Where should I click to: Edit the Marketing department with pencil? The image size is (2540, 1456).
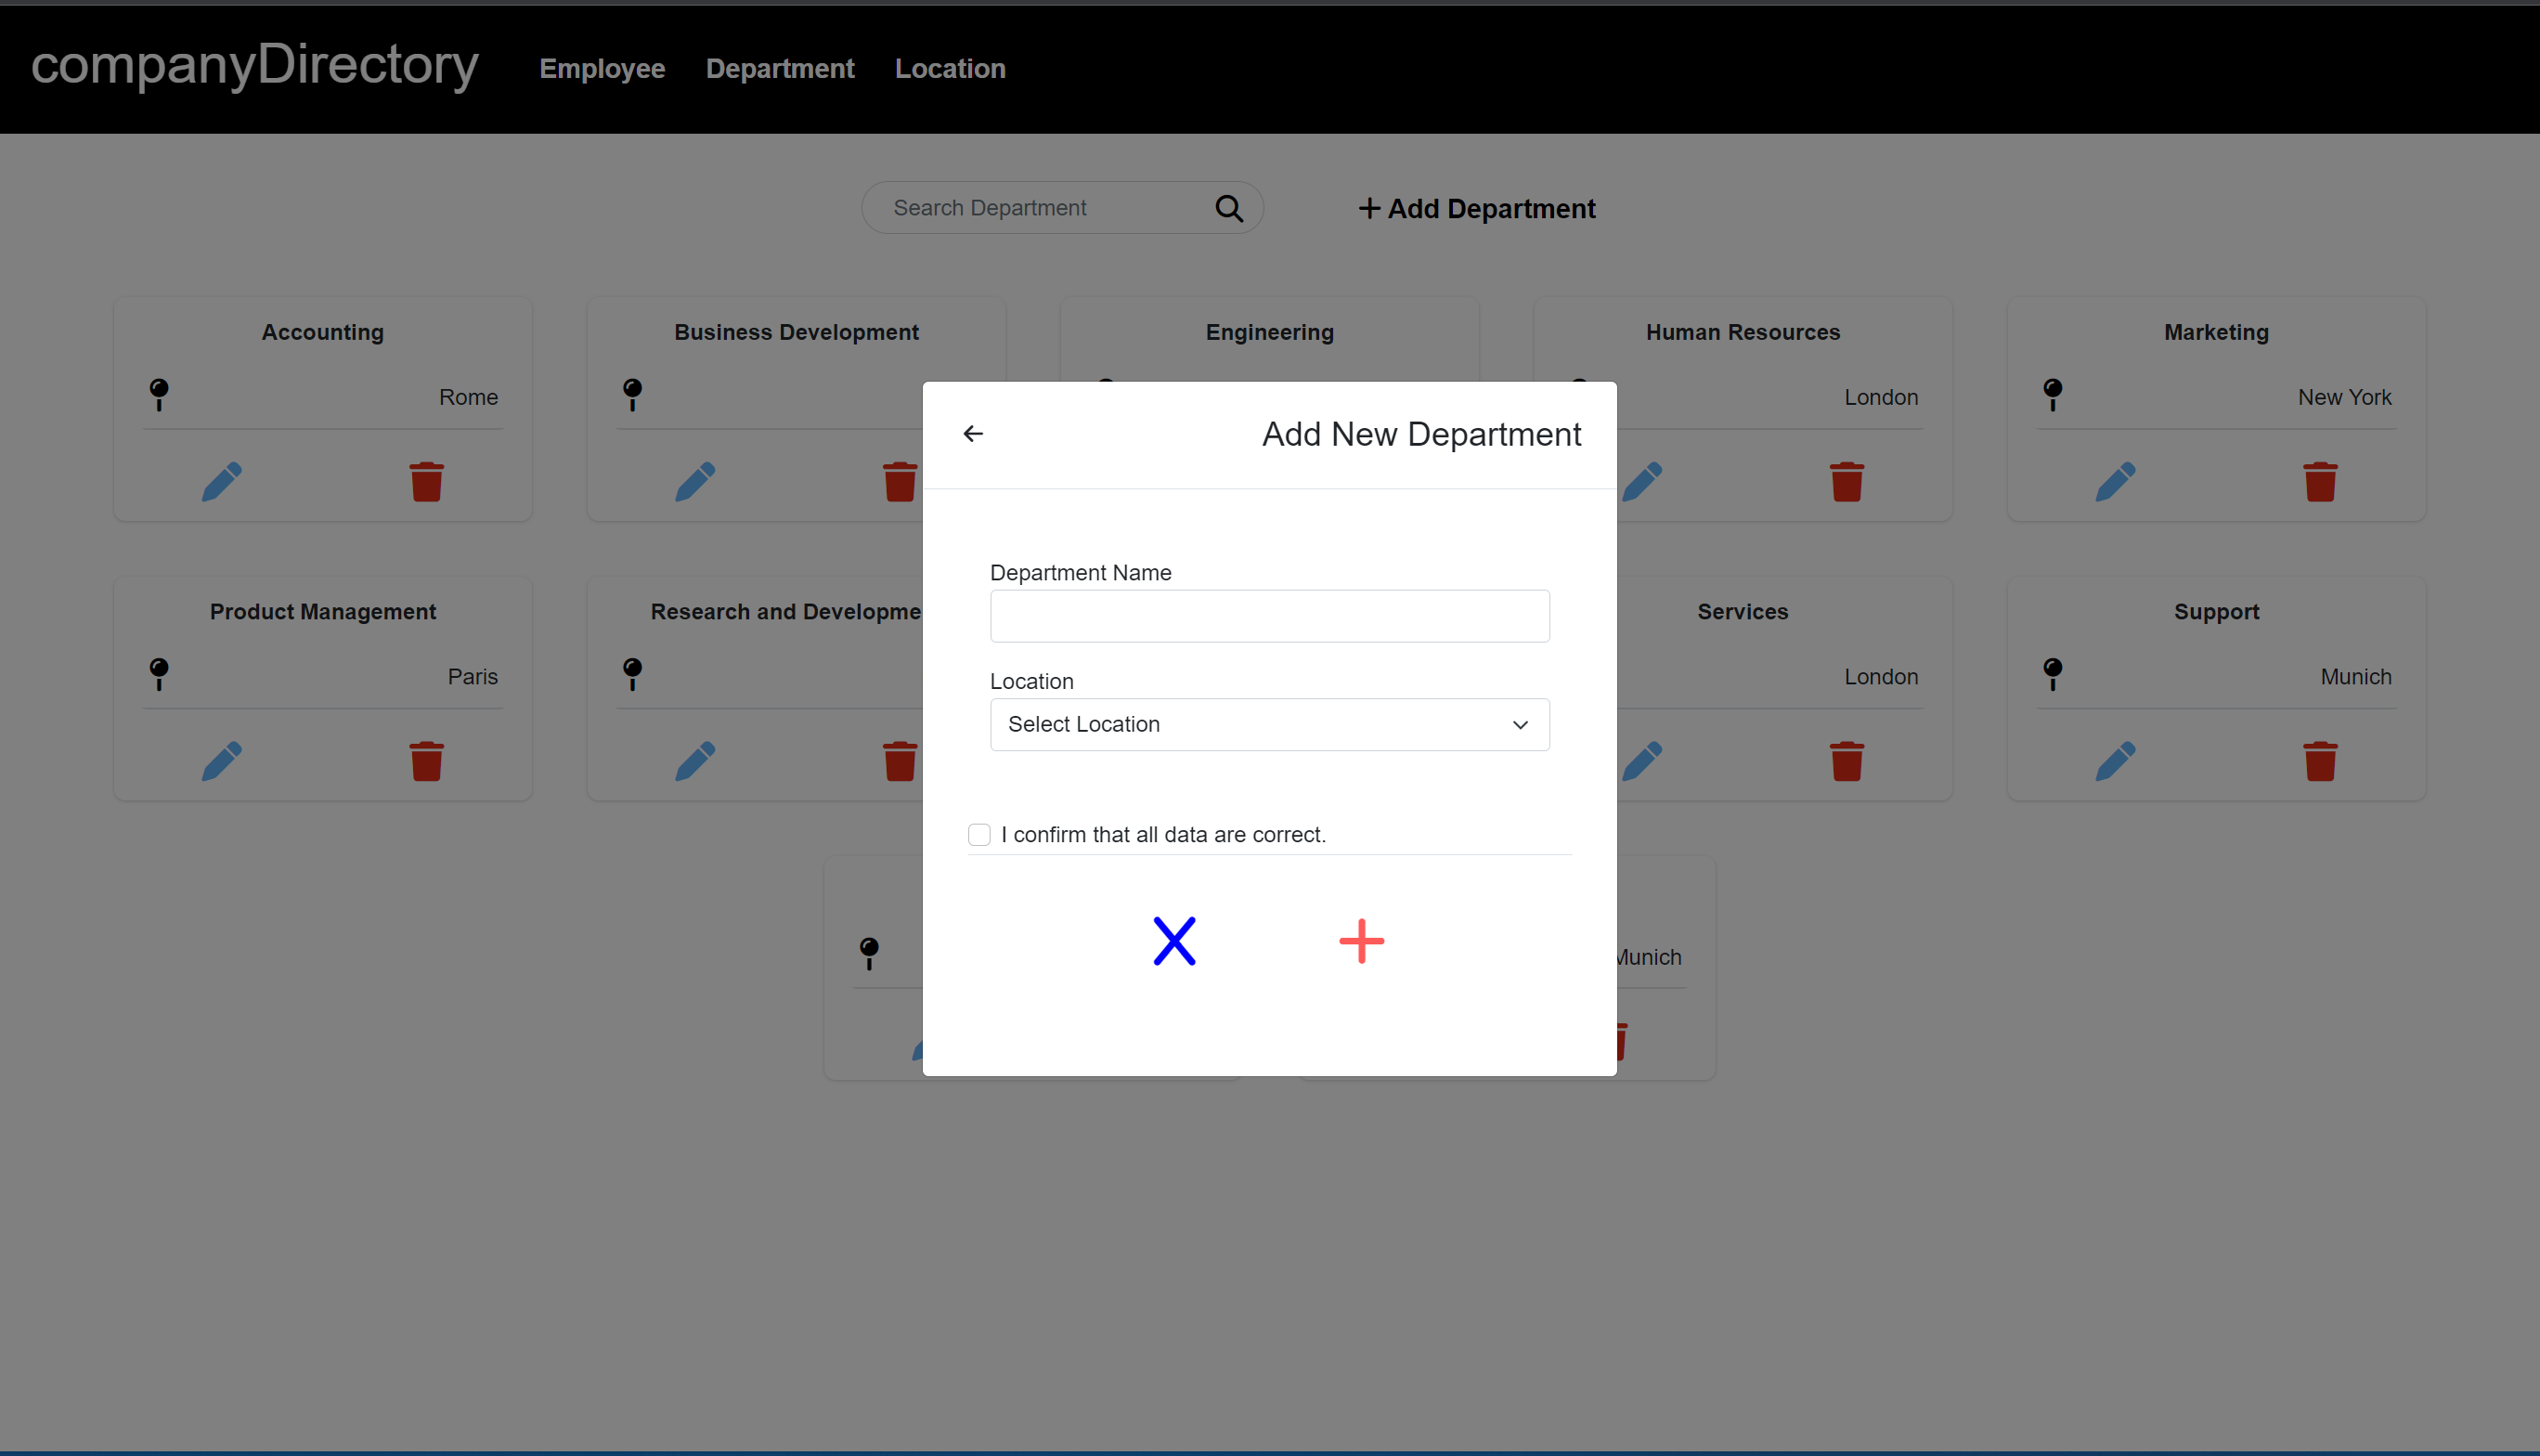click(x=2115, y=481)
